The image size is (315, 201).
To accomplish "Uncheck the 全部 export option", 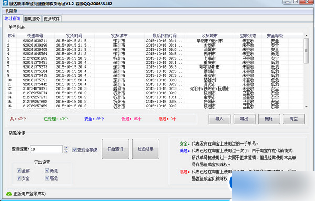I will pos(19,170).
